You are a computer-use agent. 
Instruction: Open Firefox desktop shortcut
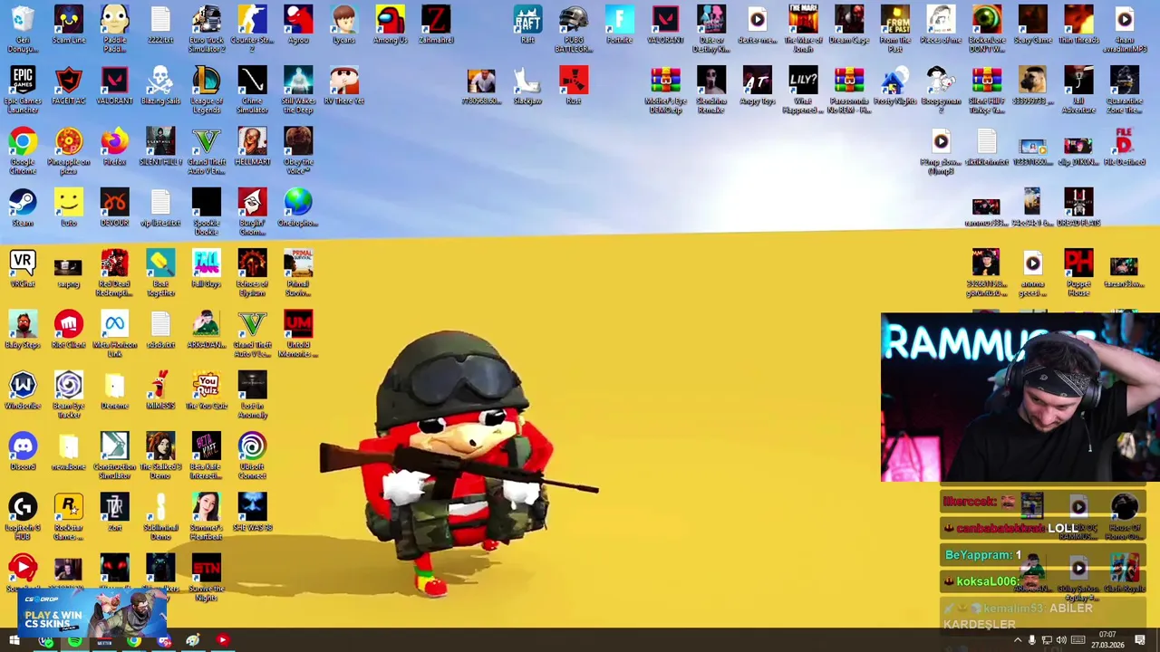(114, 147)
